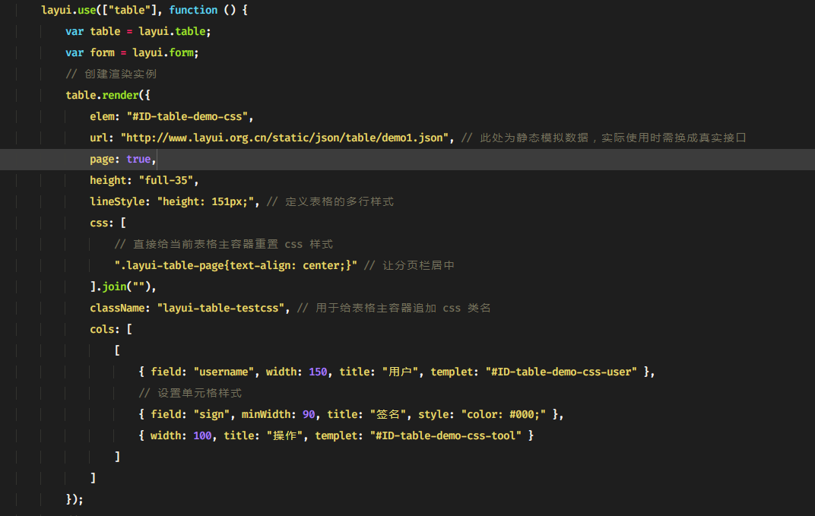Click the 'true' value after page
The height and width of the screenshot is (516, 815).
click(x=138, y=159)
